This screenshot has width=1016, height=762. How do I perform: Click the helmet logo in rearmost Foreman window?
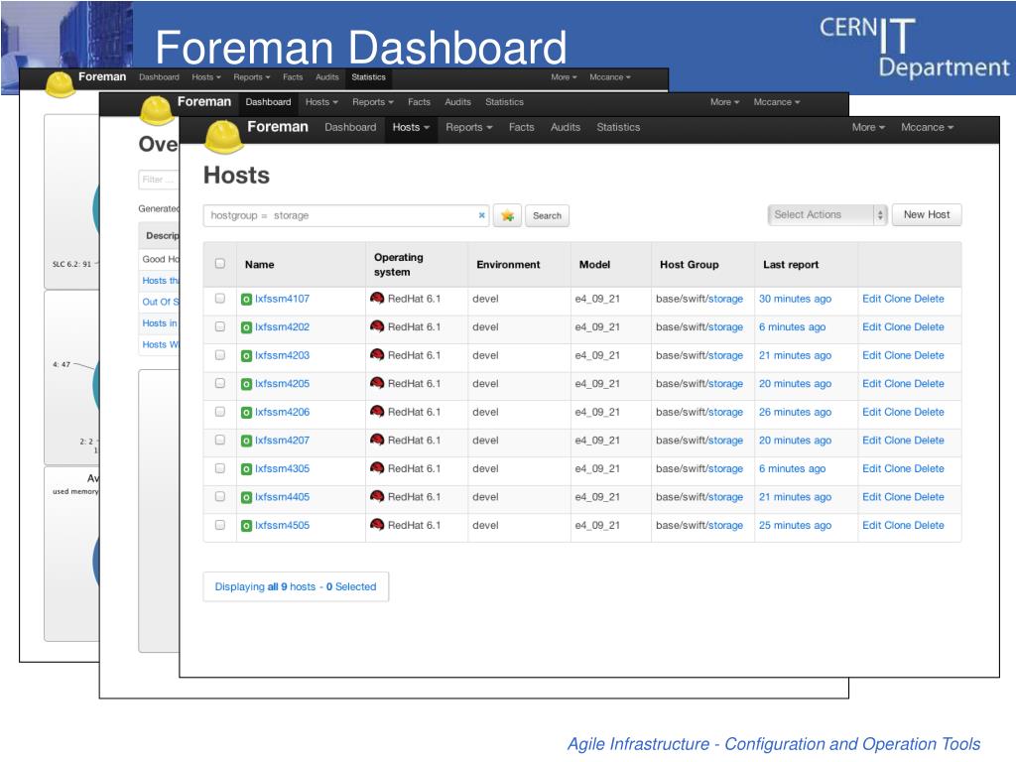point(61,84)
